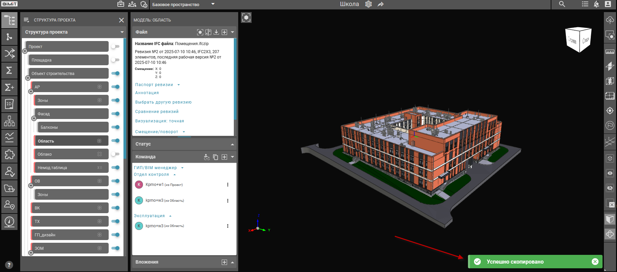This screenshot has width=617, height=272.
Task: Click the Сравнение ревизий link
Action: click(x=157, y=112)
